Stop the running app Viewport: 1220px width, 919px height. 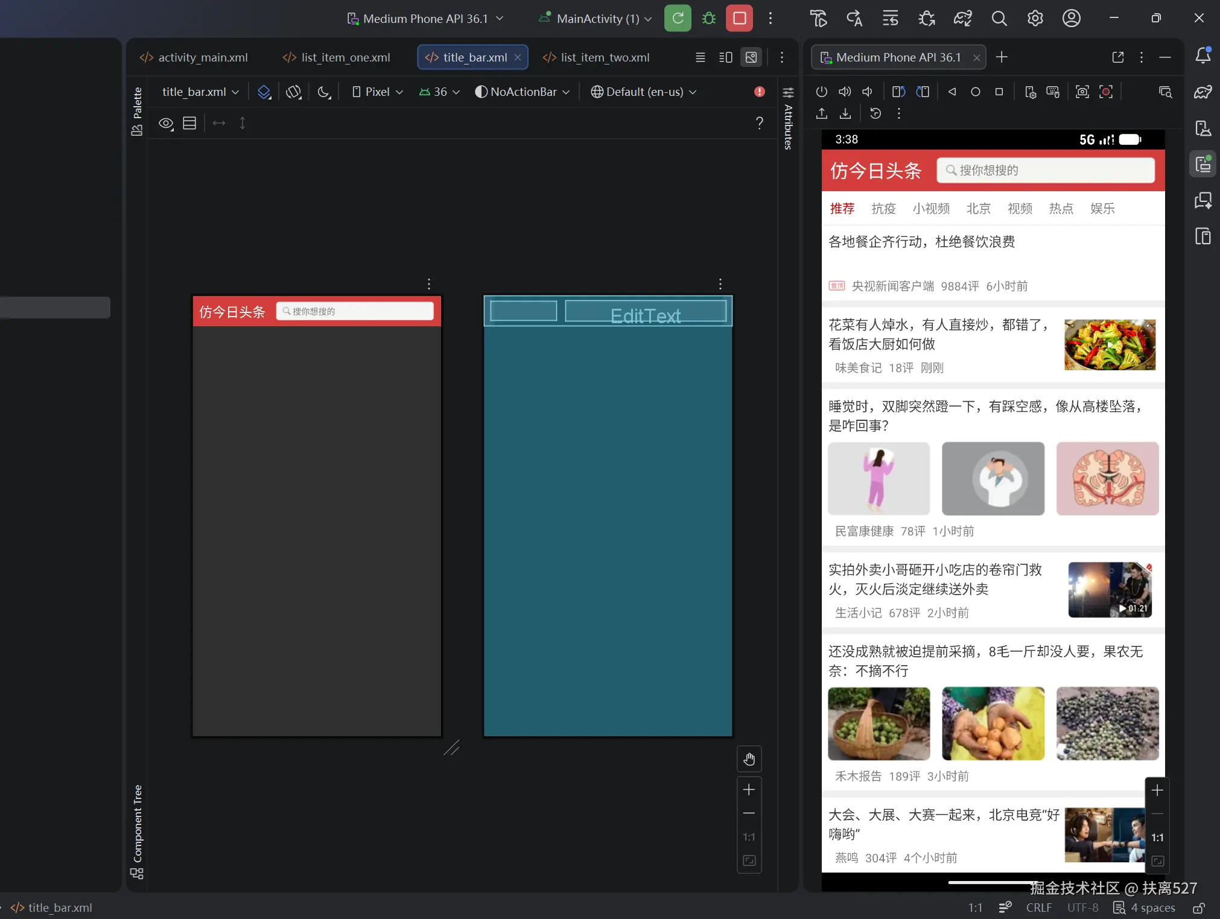pyautogui.click(x=739, y=18)
